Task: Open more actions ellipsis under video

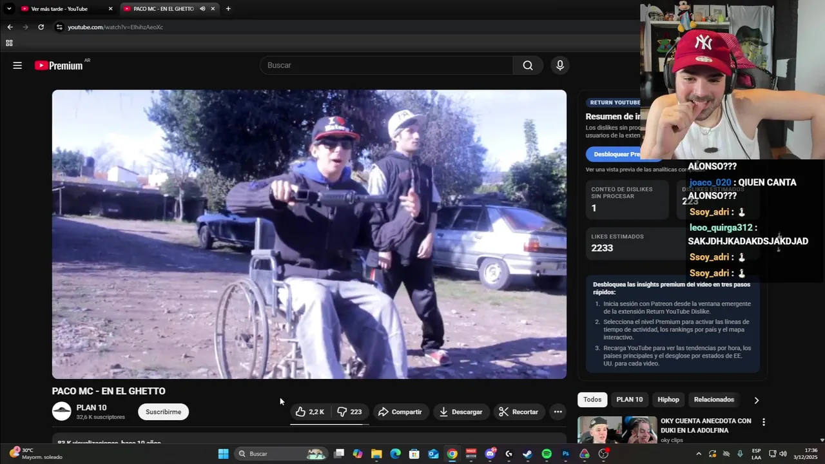Action: [x=558, y=412]
